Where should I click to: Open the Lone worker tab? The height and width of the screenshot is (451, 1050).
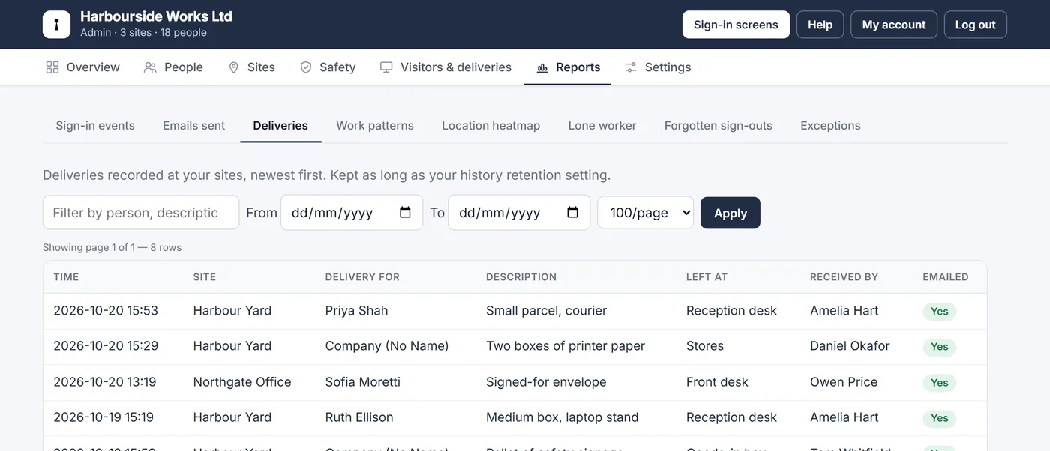pos(602,126)
